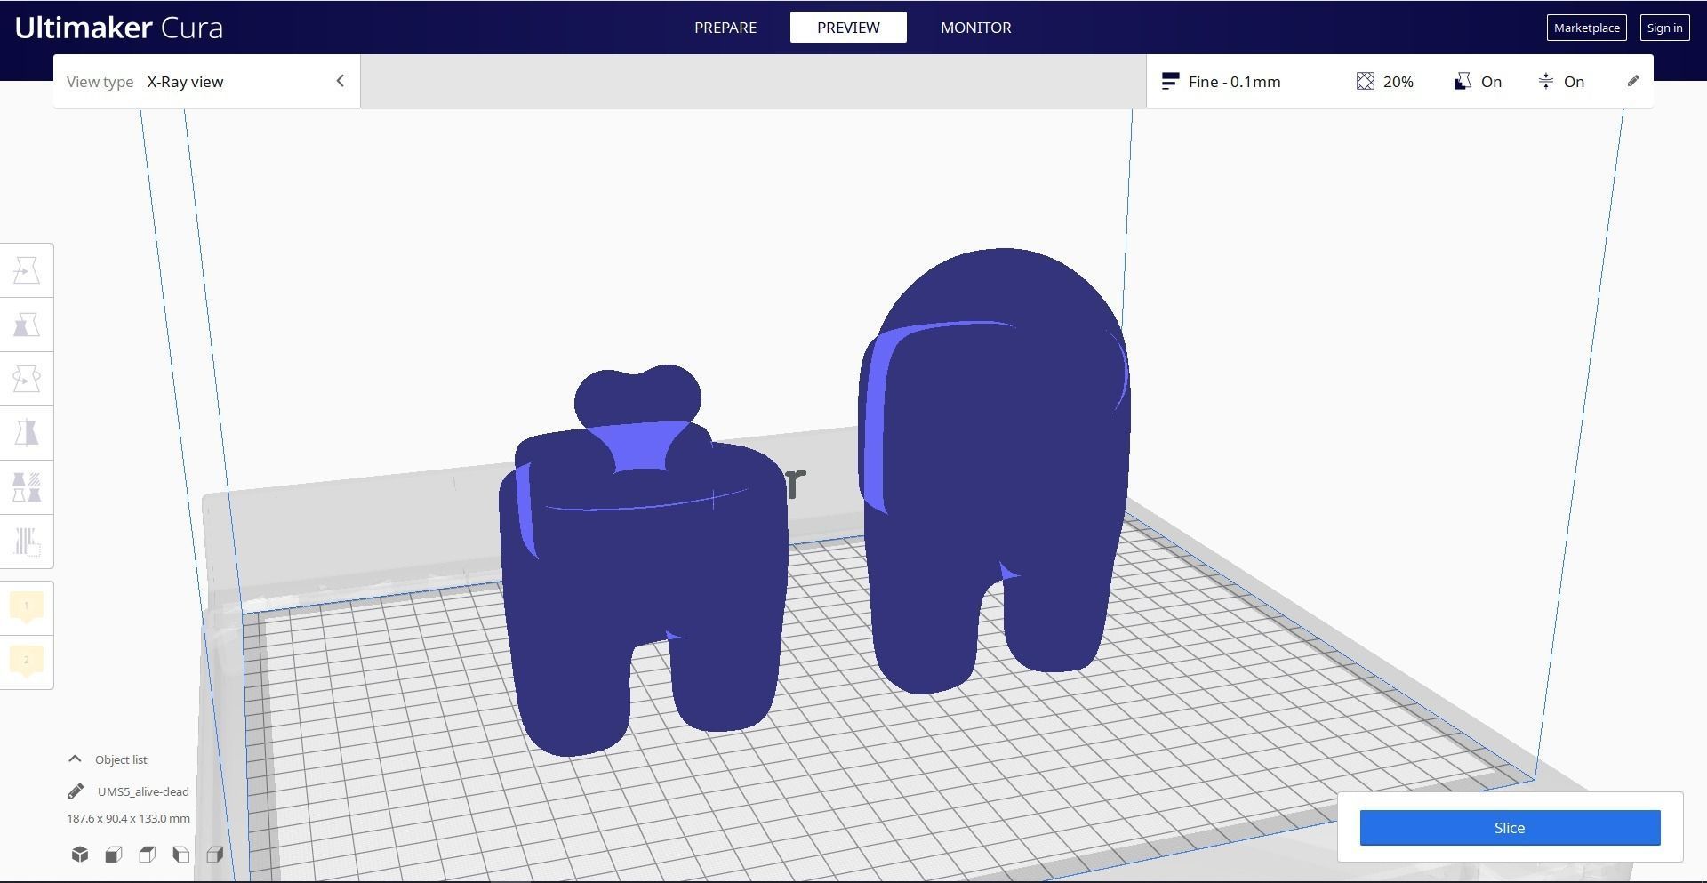Rename job using pencil next to UMS5_alive-dead
Viewport: 1707px width, 883px height.
(x=76, y=791)
